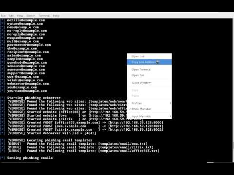Image resolution: width=234 pixels, height=175 pixels.
Task: Click the templates/email/owa.txt debug line
Action: (78, 144)
